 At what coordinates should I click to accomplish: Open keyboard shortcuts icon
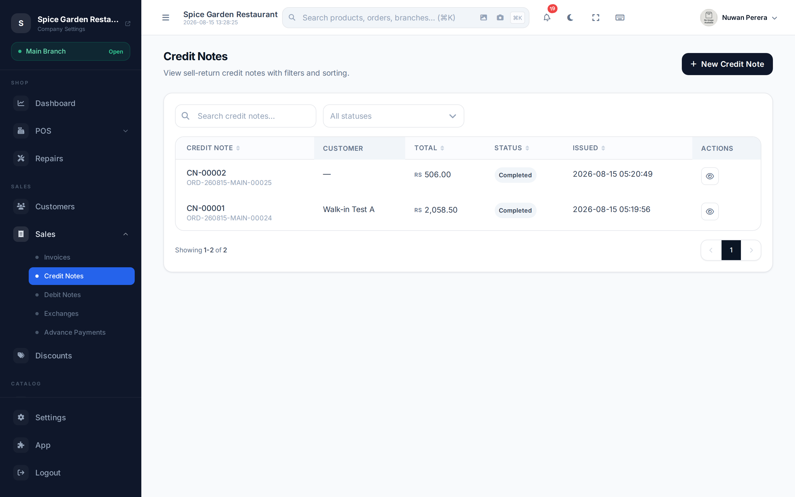click(619, 18)
